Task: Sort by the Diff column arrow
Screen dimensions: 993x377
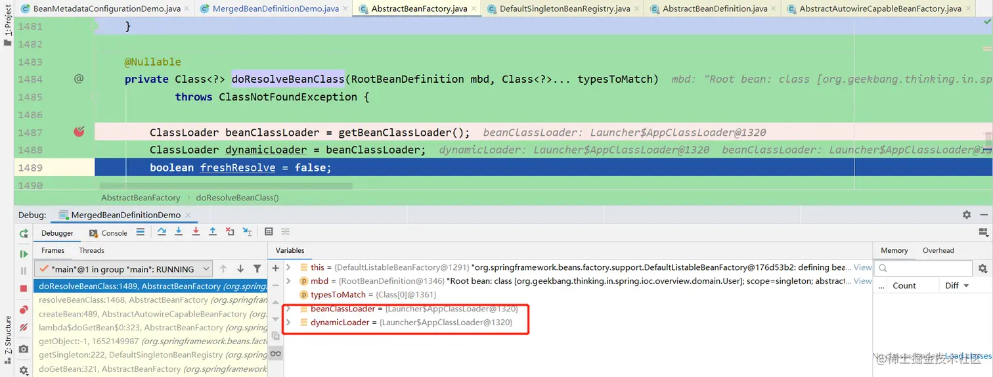Action: [x=967, y=286]
